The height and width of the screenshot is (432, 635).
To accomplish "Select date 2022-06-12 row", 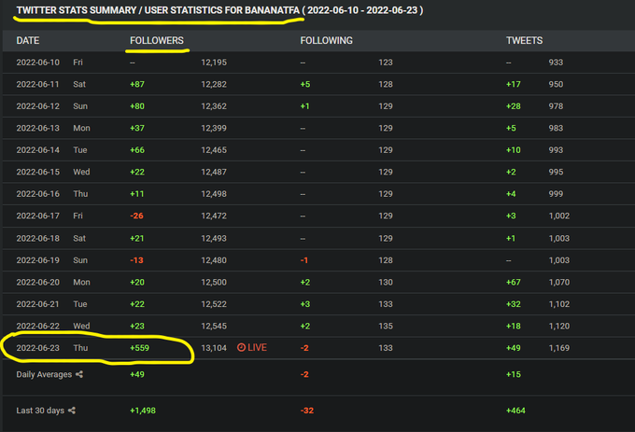I will tap(318, 106).
